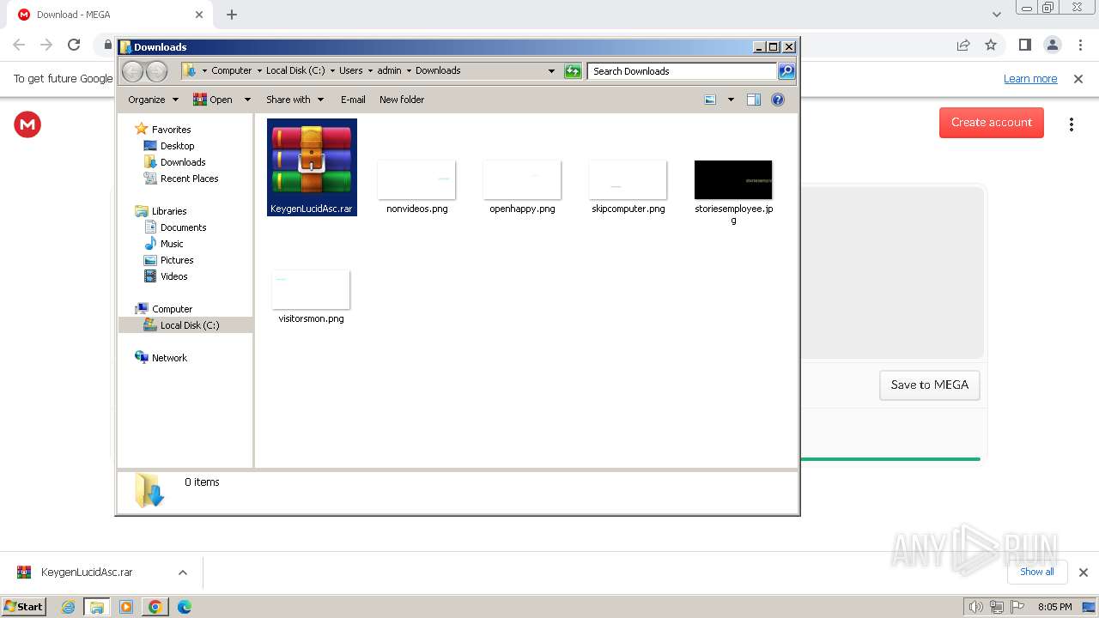The width and height of the screenshot is (1099, 618).
Task: Click the MEGA logo icon
Action: pos(27,124)
